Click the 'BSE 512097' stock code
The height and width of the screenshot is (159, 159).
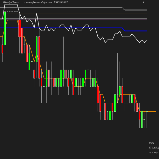[x=61, y=3]
